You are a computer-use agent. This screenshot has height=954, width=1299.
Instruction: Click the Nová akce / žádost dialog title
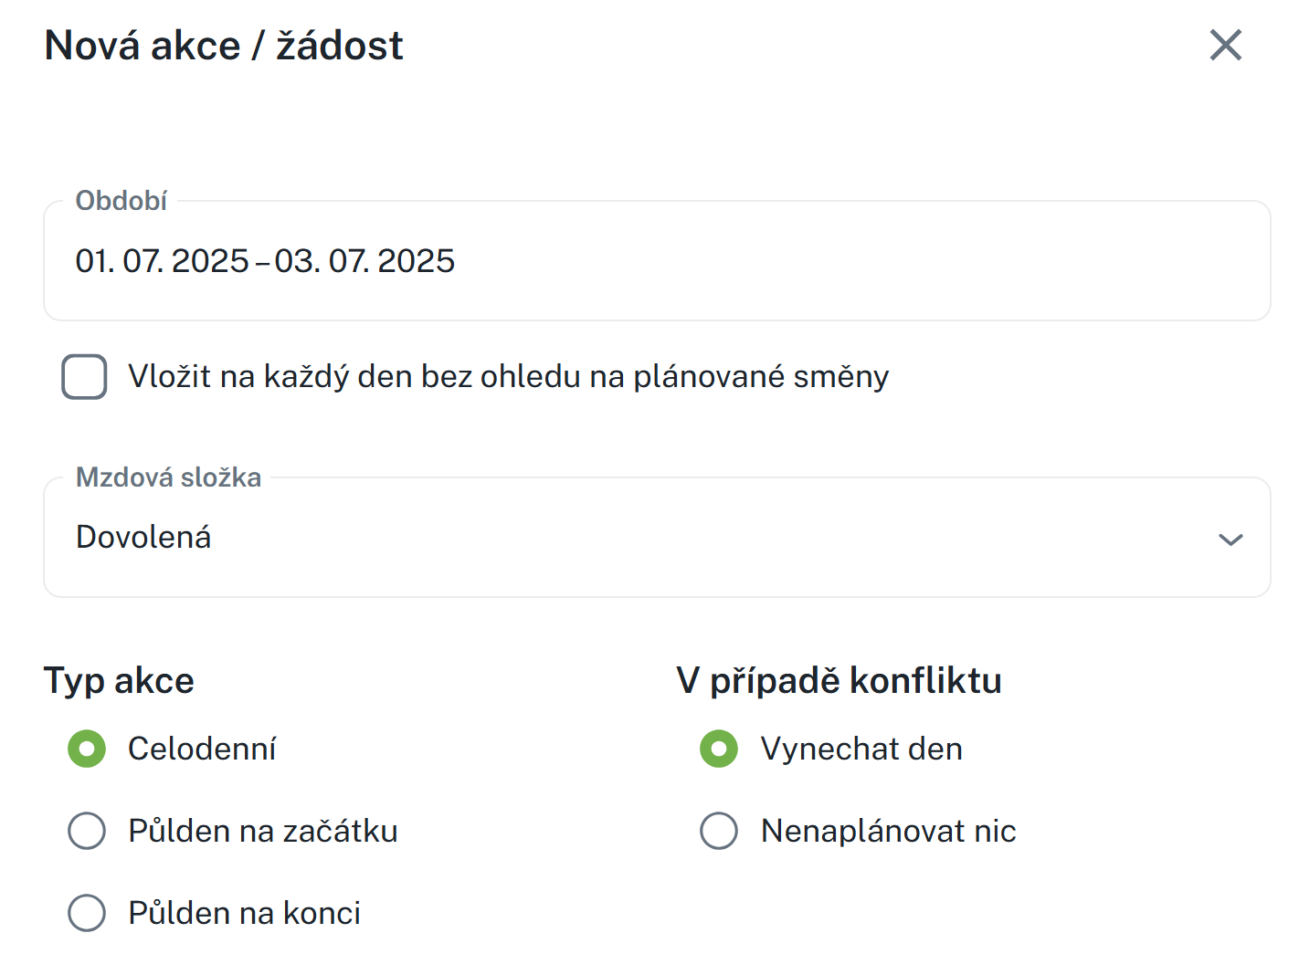[x=224, y=46]
